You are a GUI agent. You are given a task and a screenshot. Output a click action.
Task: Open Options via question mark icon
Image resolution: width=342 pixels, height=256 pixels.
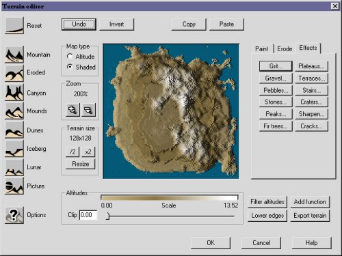(14, 215)
